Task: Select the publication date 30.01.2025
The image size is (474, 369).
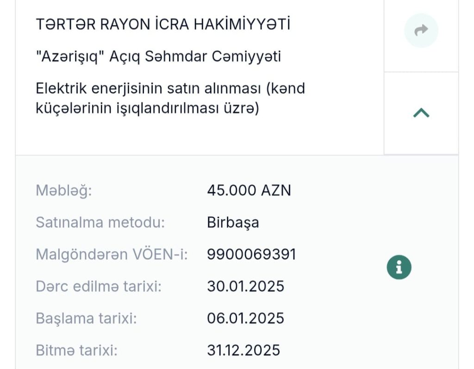Action: pos(245,286)
